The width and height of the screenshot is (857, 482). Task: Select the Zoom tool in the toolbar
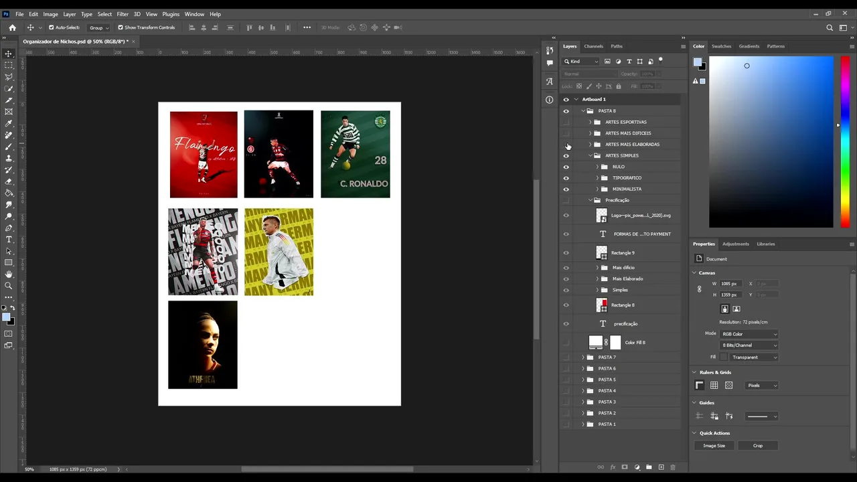pos(9,286)
